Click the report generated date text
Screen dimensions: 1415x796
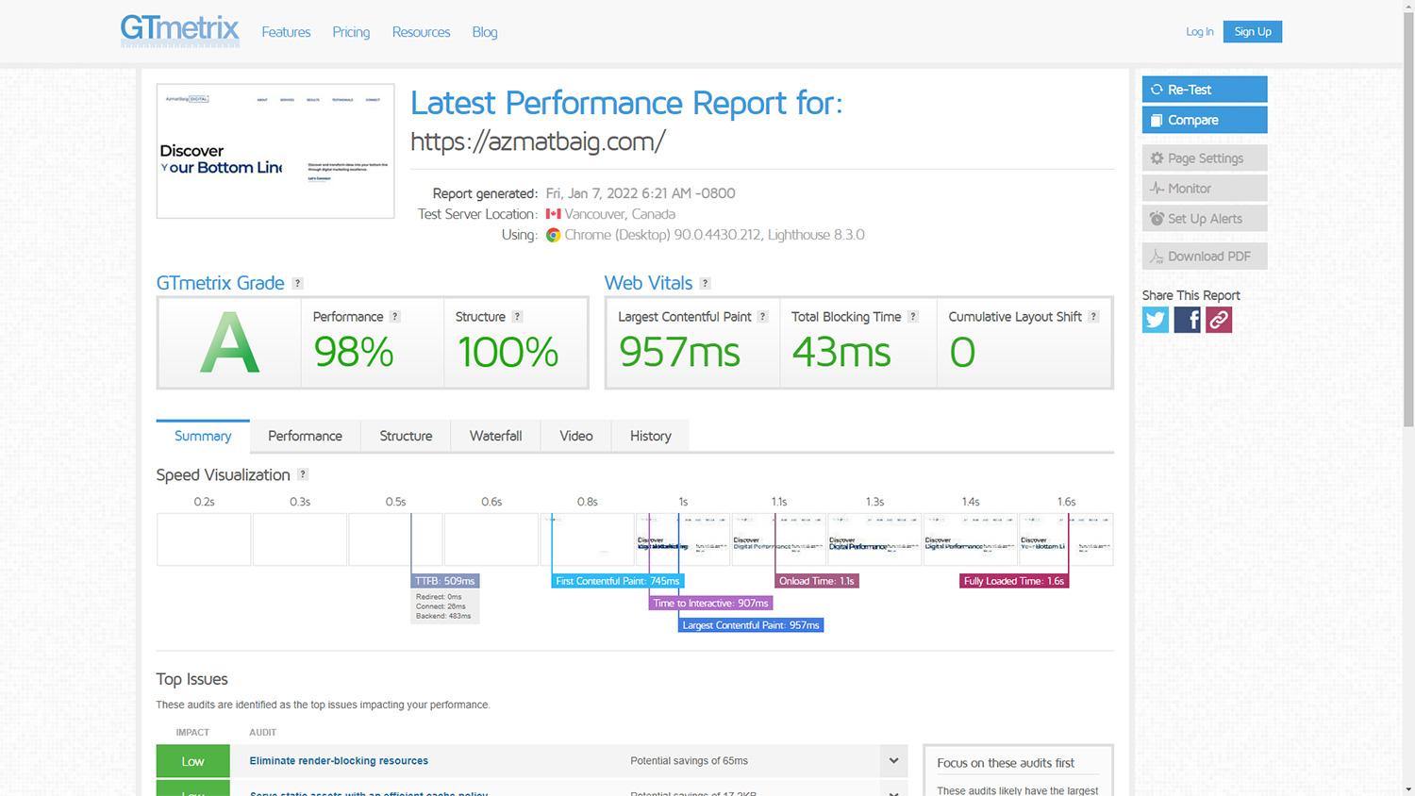click(641, 193)
